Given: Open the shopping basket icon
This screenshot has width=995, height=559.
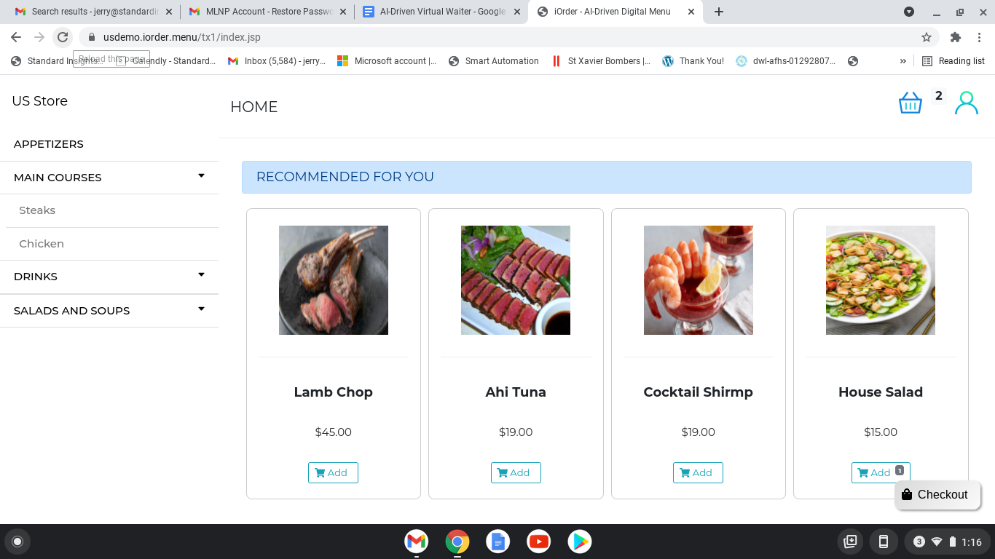Looking at the screenshot, I should tap(911, 103).
